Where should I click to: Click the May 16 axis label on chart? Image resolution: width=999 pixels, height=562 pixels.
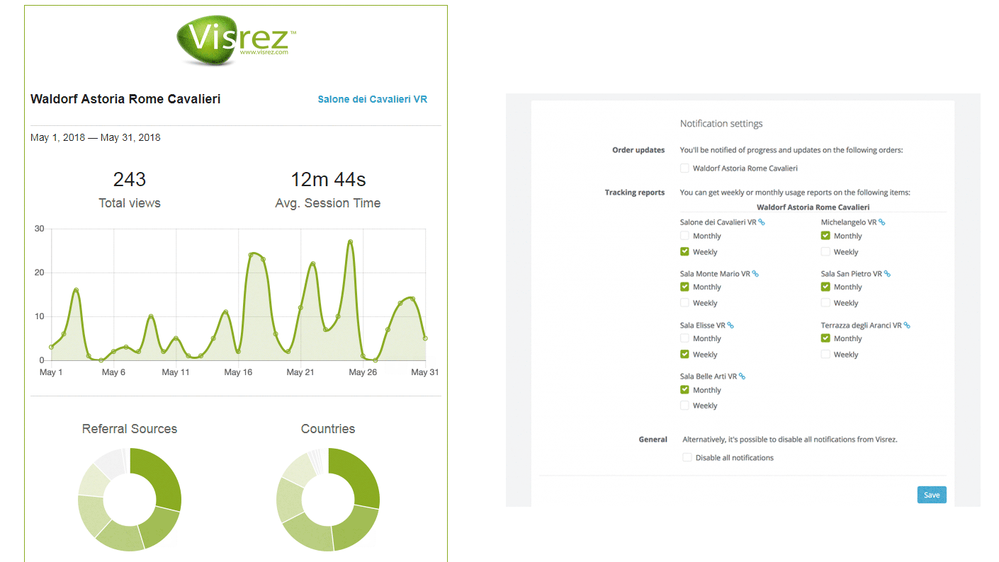237,372
